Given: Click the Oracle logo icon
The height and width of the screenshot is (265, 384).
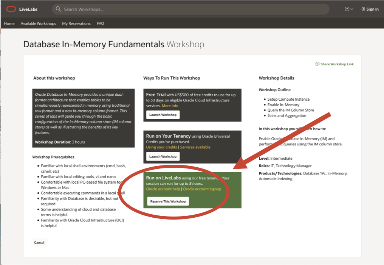Looking at the screenshot, I should (x=11, y=9).
